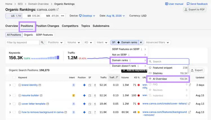Viewport: 211px width, 120px height.
Task: Click the AI Overview icon in how to remove background row
Action: pos(84,112)
